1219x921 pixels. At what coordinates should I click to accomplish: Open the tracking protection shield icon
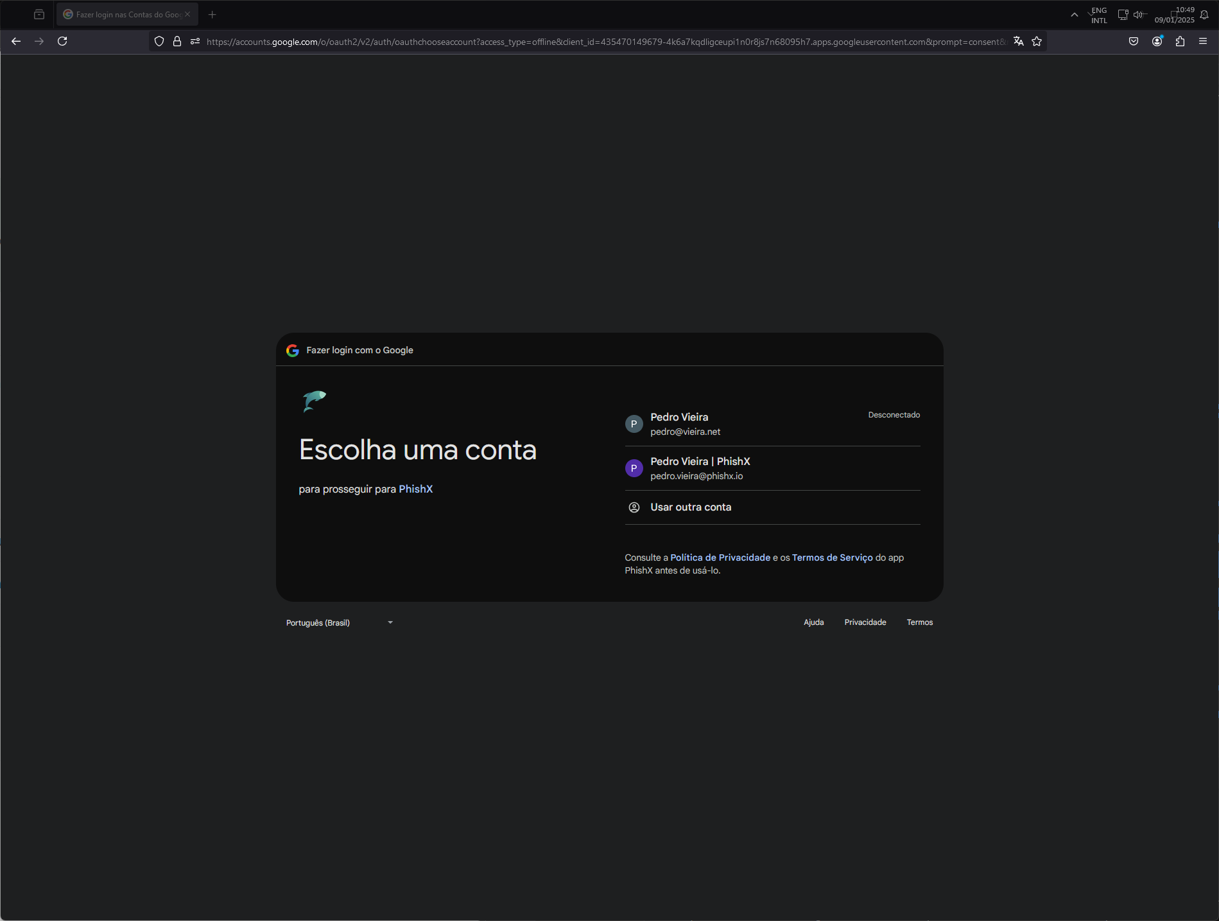pyautogui.click(x=159, y=41)
